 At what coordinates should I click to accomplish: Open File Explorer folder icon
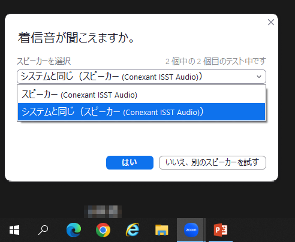[x=162, y=230]
